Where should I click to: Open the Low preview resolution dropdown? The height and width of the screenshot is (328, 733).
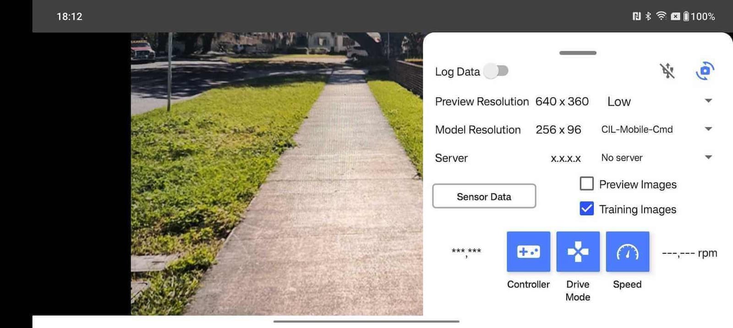click(x=660, y=101)
